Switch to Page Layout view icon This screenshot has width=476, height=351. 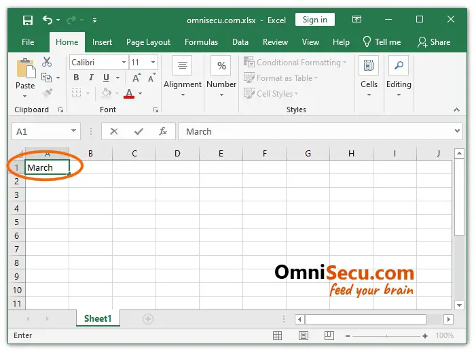click(304, 336)
